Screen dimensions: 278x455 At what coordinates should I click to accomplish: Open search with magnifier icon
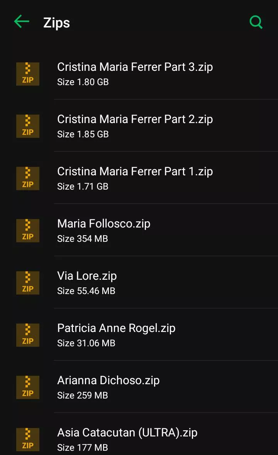(x=256, y=22)
